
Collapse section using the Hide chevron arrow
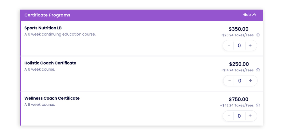[254, 15]
